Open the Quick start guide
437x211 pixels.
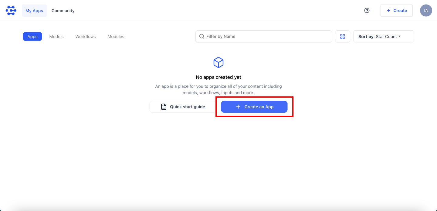coord(183,107)
